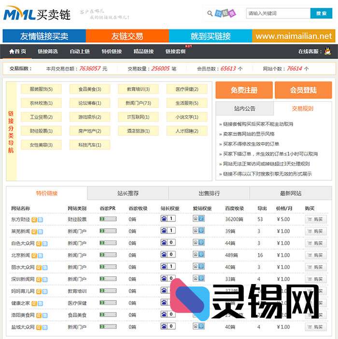Screen dimensions: 338x339
Task: Open the 出售排行 tab
Action: (x=209, y=193)
